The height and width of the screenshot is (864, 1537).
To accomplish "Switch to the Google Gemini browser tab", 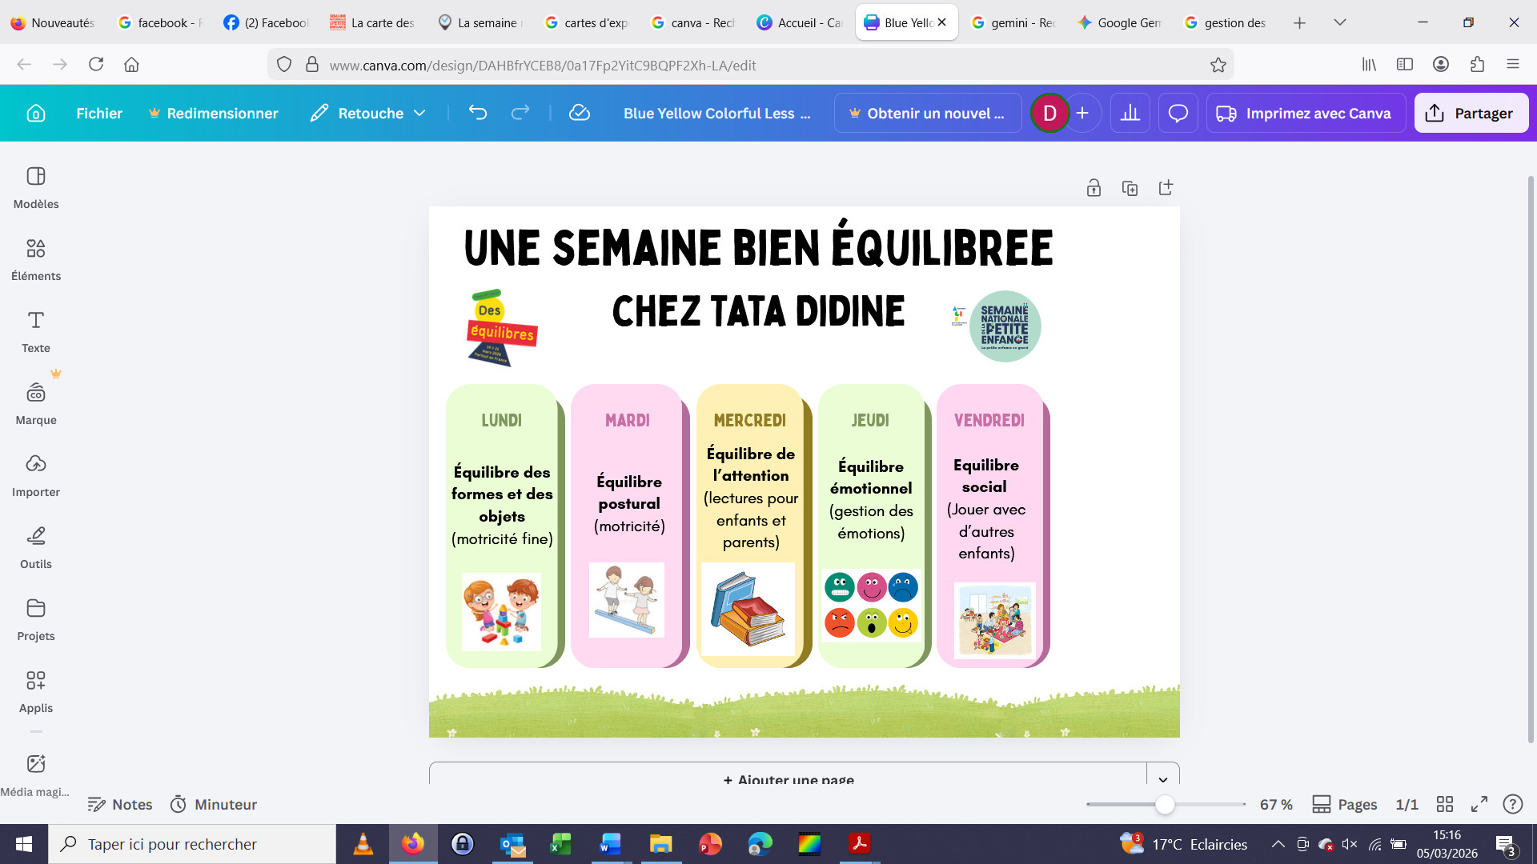I will click(1121, 22).
